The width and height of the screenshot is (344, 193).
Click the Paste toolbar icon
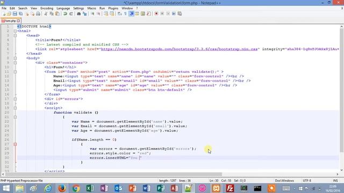[x=58, y=14]
